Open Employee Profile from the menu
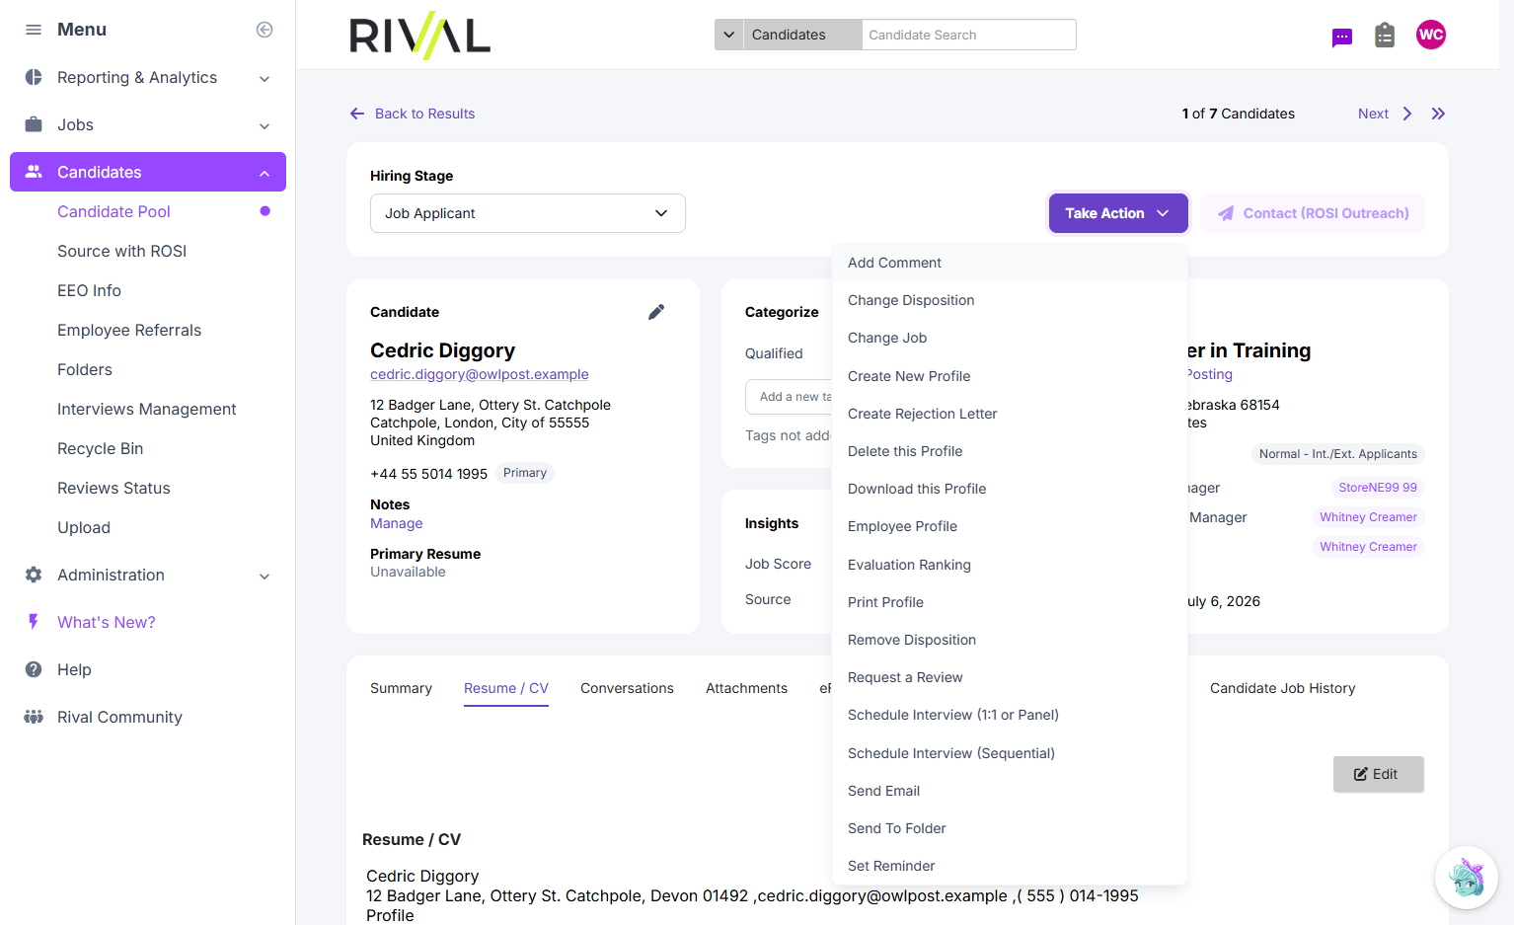The height and width of the screenshot is (925, 1514). (x=1010, y=526)
